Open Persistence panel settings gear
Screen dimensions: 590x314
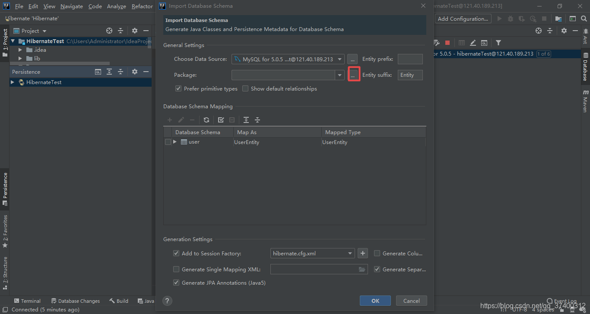pyautogui.click(x=135, y=72)
